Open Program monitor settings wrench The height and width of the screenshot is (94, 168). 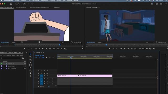(x=156, y=42)
